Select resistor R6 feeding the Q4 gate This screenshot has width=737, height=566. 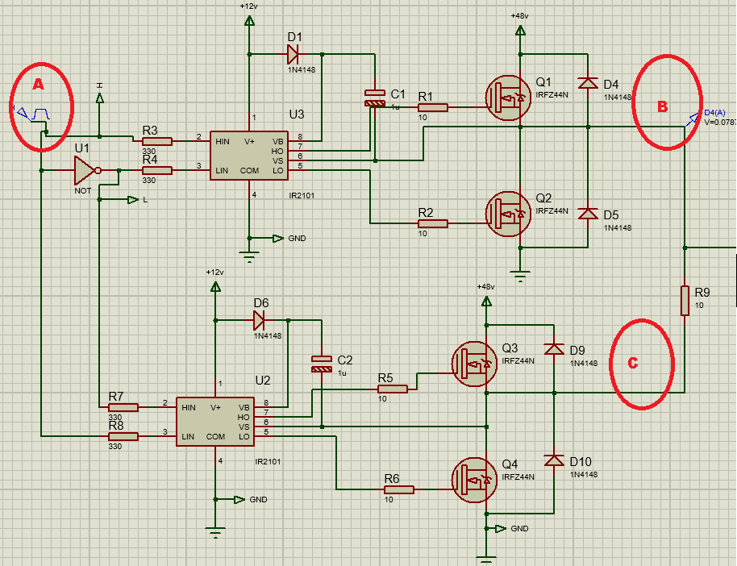tap(398, 489)
